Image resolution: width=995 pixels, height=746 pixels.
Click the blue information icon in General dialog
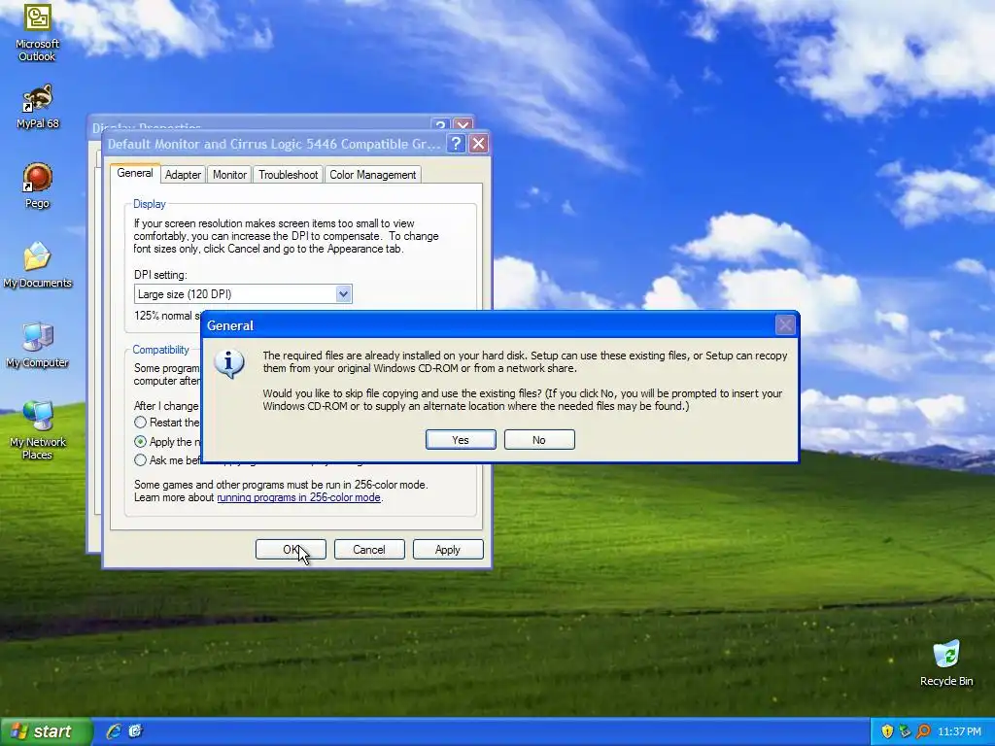pyautogui.click(x=229, y=364)
